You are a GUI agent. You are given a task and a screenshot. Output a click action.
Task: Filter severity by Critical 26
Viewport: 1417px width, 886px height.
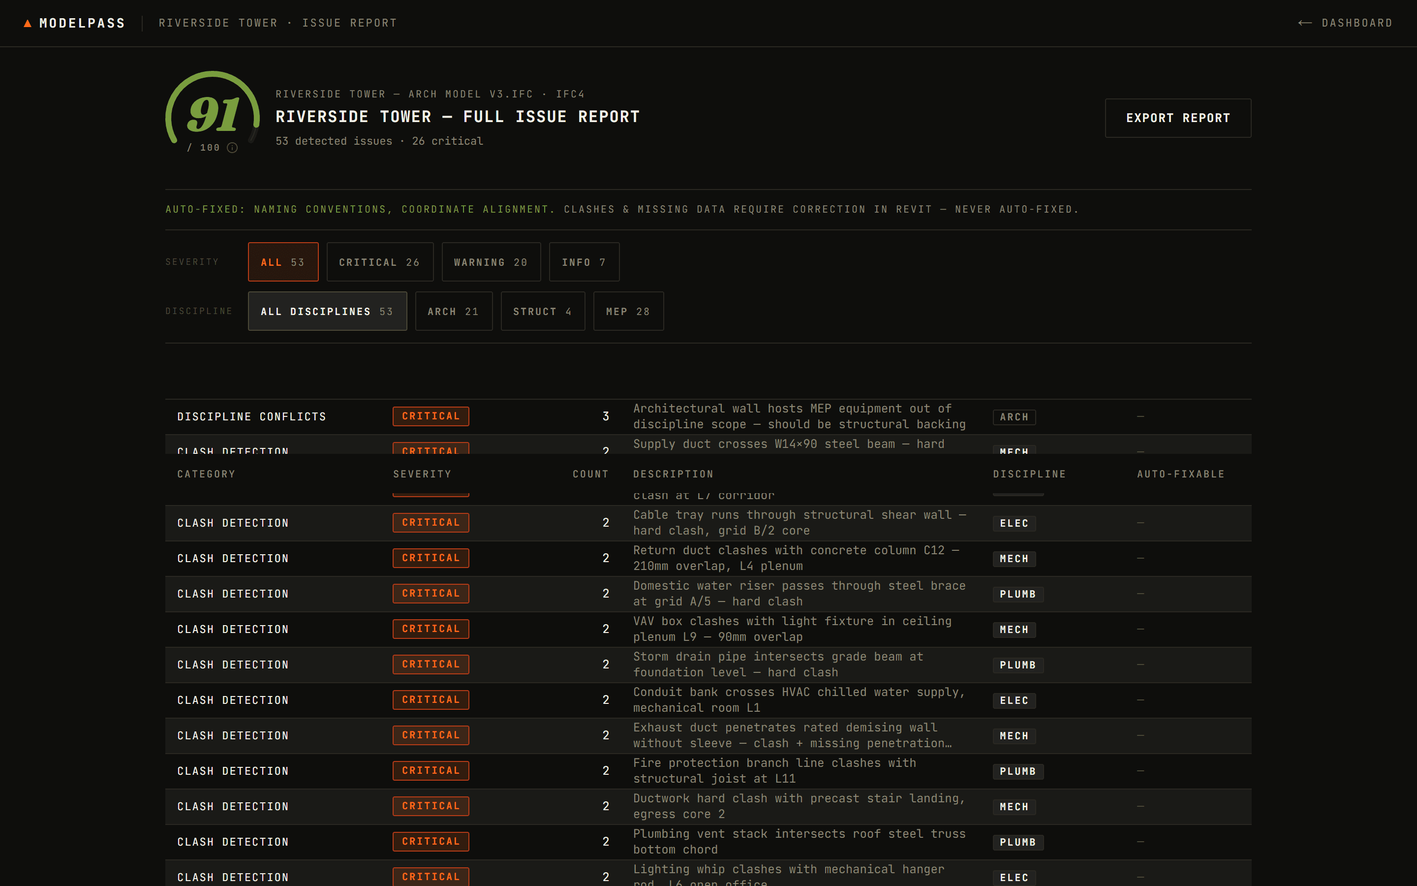pyautogui.click(x=379, y=262)
